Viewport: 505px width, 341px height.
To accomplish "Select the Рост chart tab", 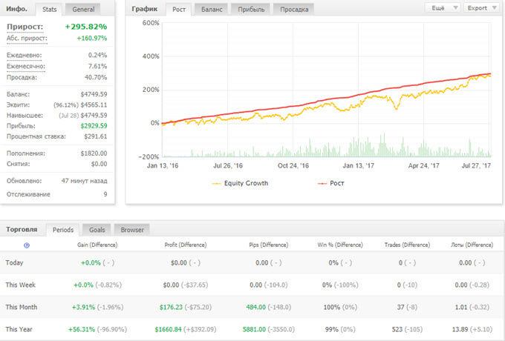I will click(179, 10).
